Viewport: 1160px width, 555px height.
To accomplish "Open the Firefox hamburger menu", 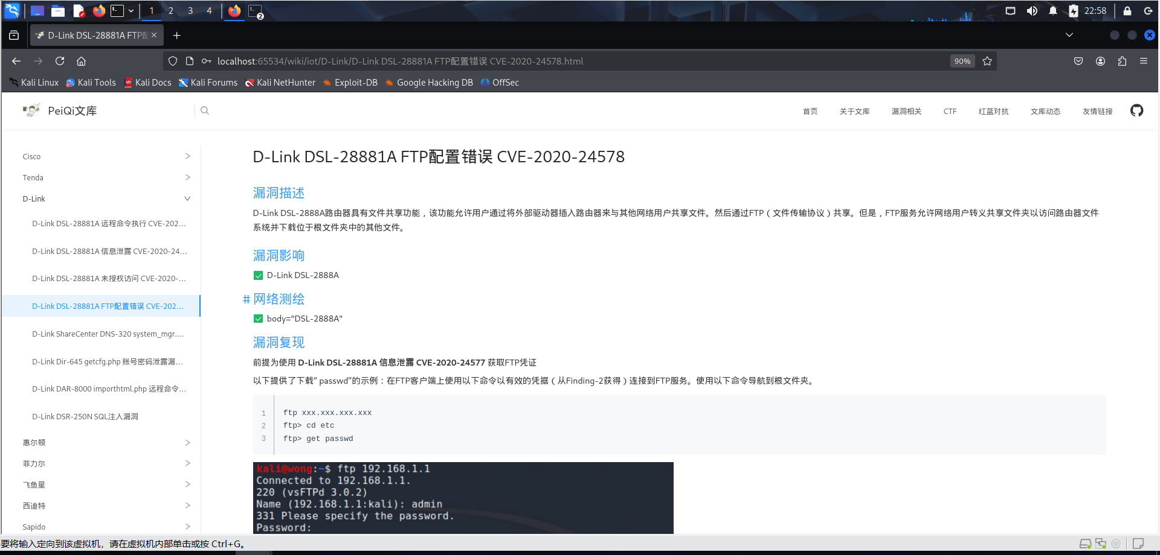I will 1144,61.
